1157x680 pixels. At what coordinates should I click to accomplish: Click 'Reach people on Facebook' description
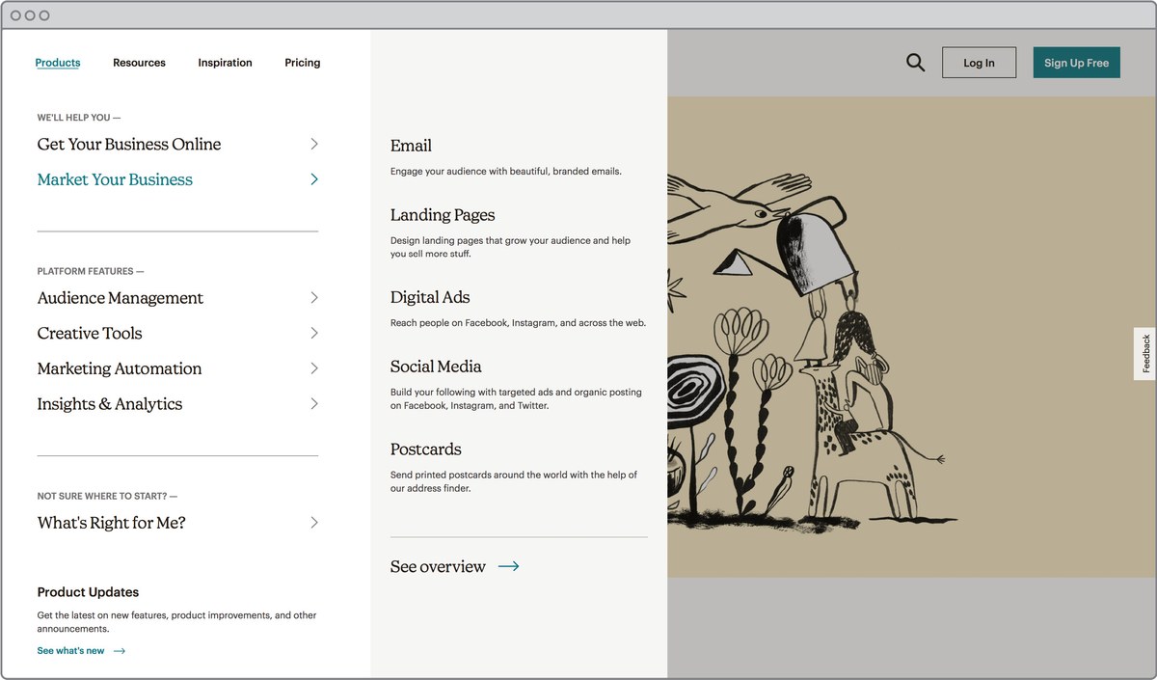point(518,323)
